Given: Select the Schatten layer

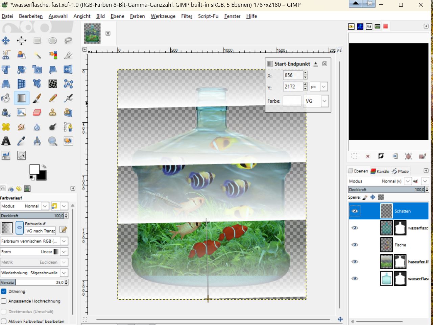Looking at the screenshot, I should 403,211.
